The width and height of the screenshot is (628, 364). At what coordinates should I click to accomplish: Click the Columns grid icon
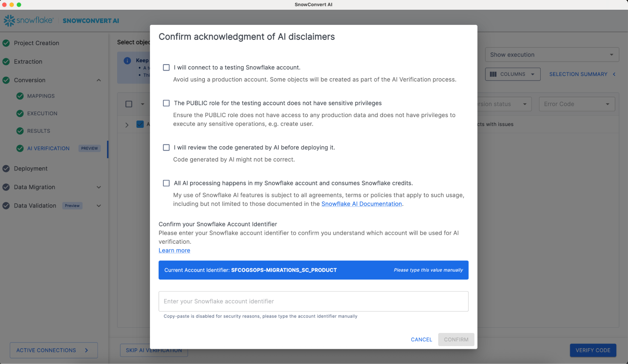(493, 74)
